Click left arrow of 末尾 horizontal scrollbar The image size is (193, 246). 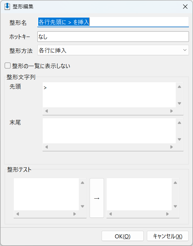(x=46, y=147)
